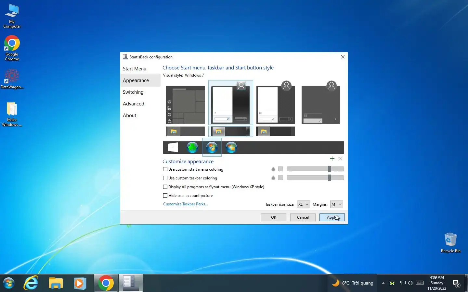Open the media player taskbar icon
Screen dimensions: 468x292
[x=80, y=283]
